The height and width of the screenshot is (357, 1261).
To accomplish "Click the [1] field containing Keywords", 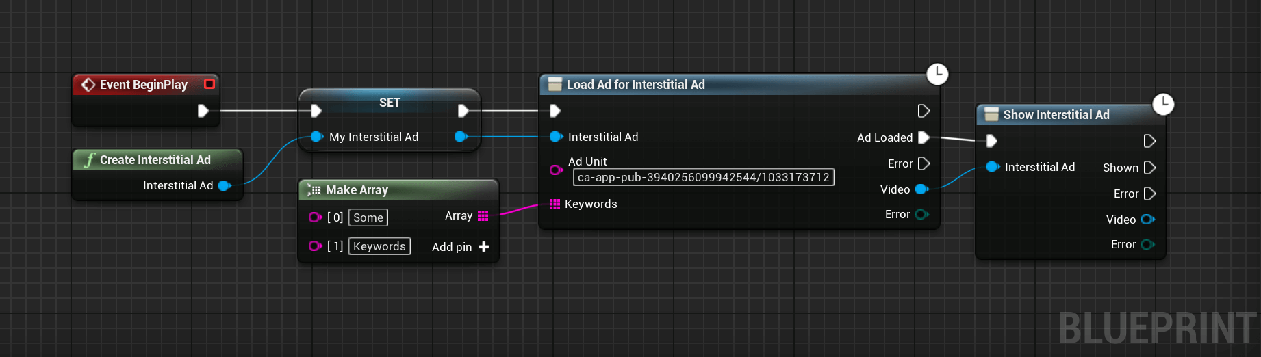I will (x=379, y=246).
